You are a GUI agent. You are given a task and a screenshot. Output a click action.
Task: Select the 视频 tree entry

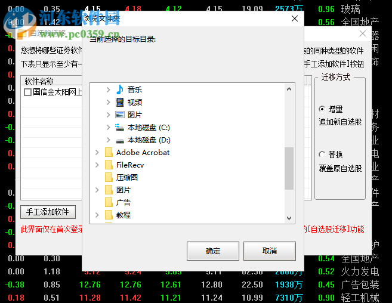135,102
